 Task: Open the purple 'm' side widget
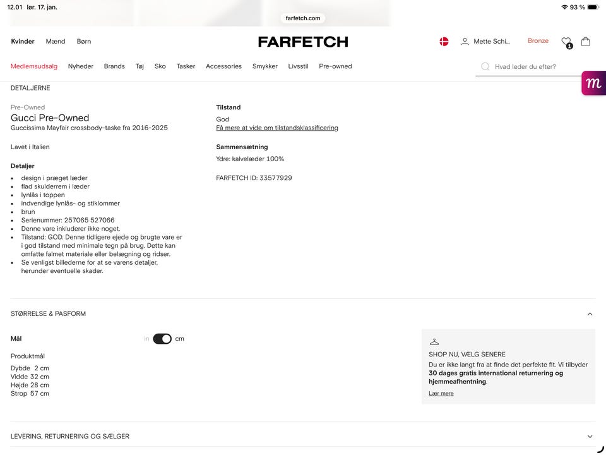[593, 83]
